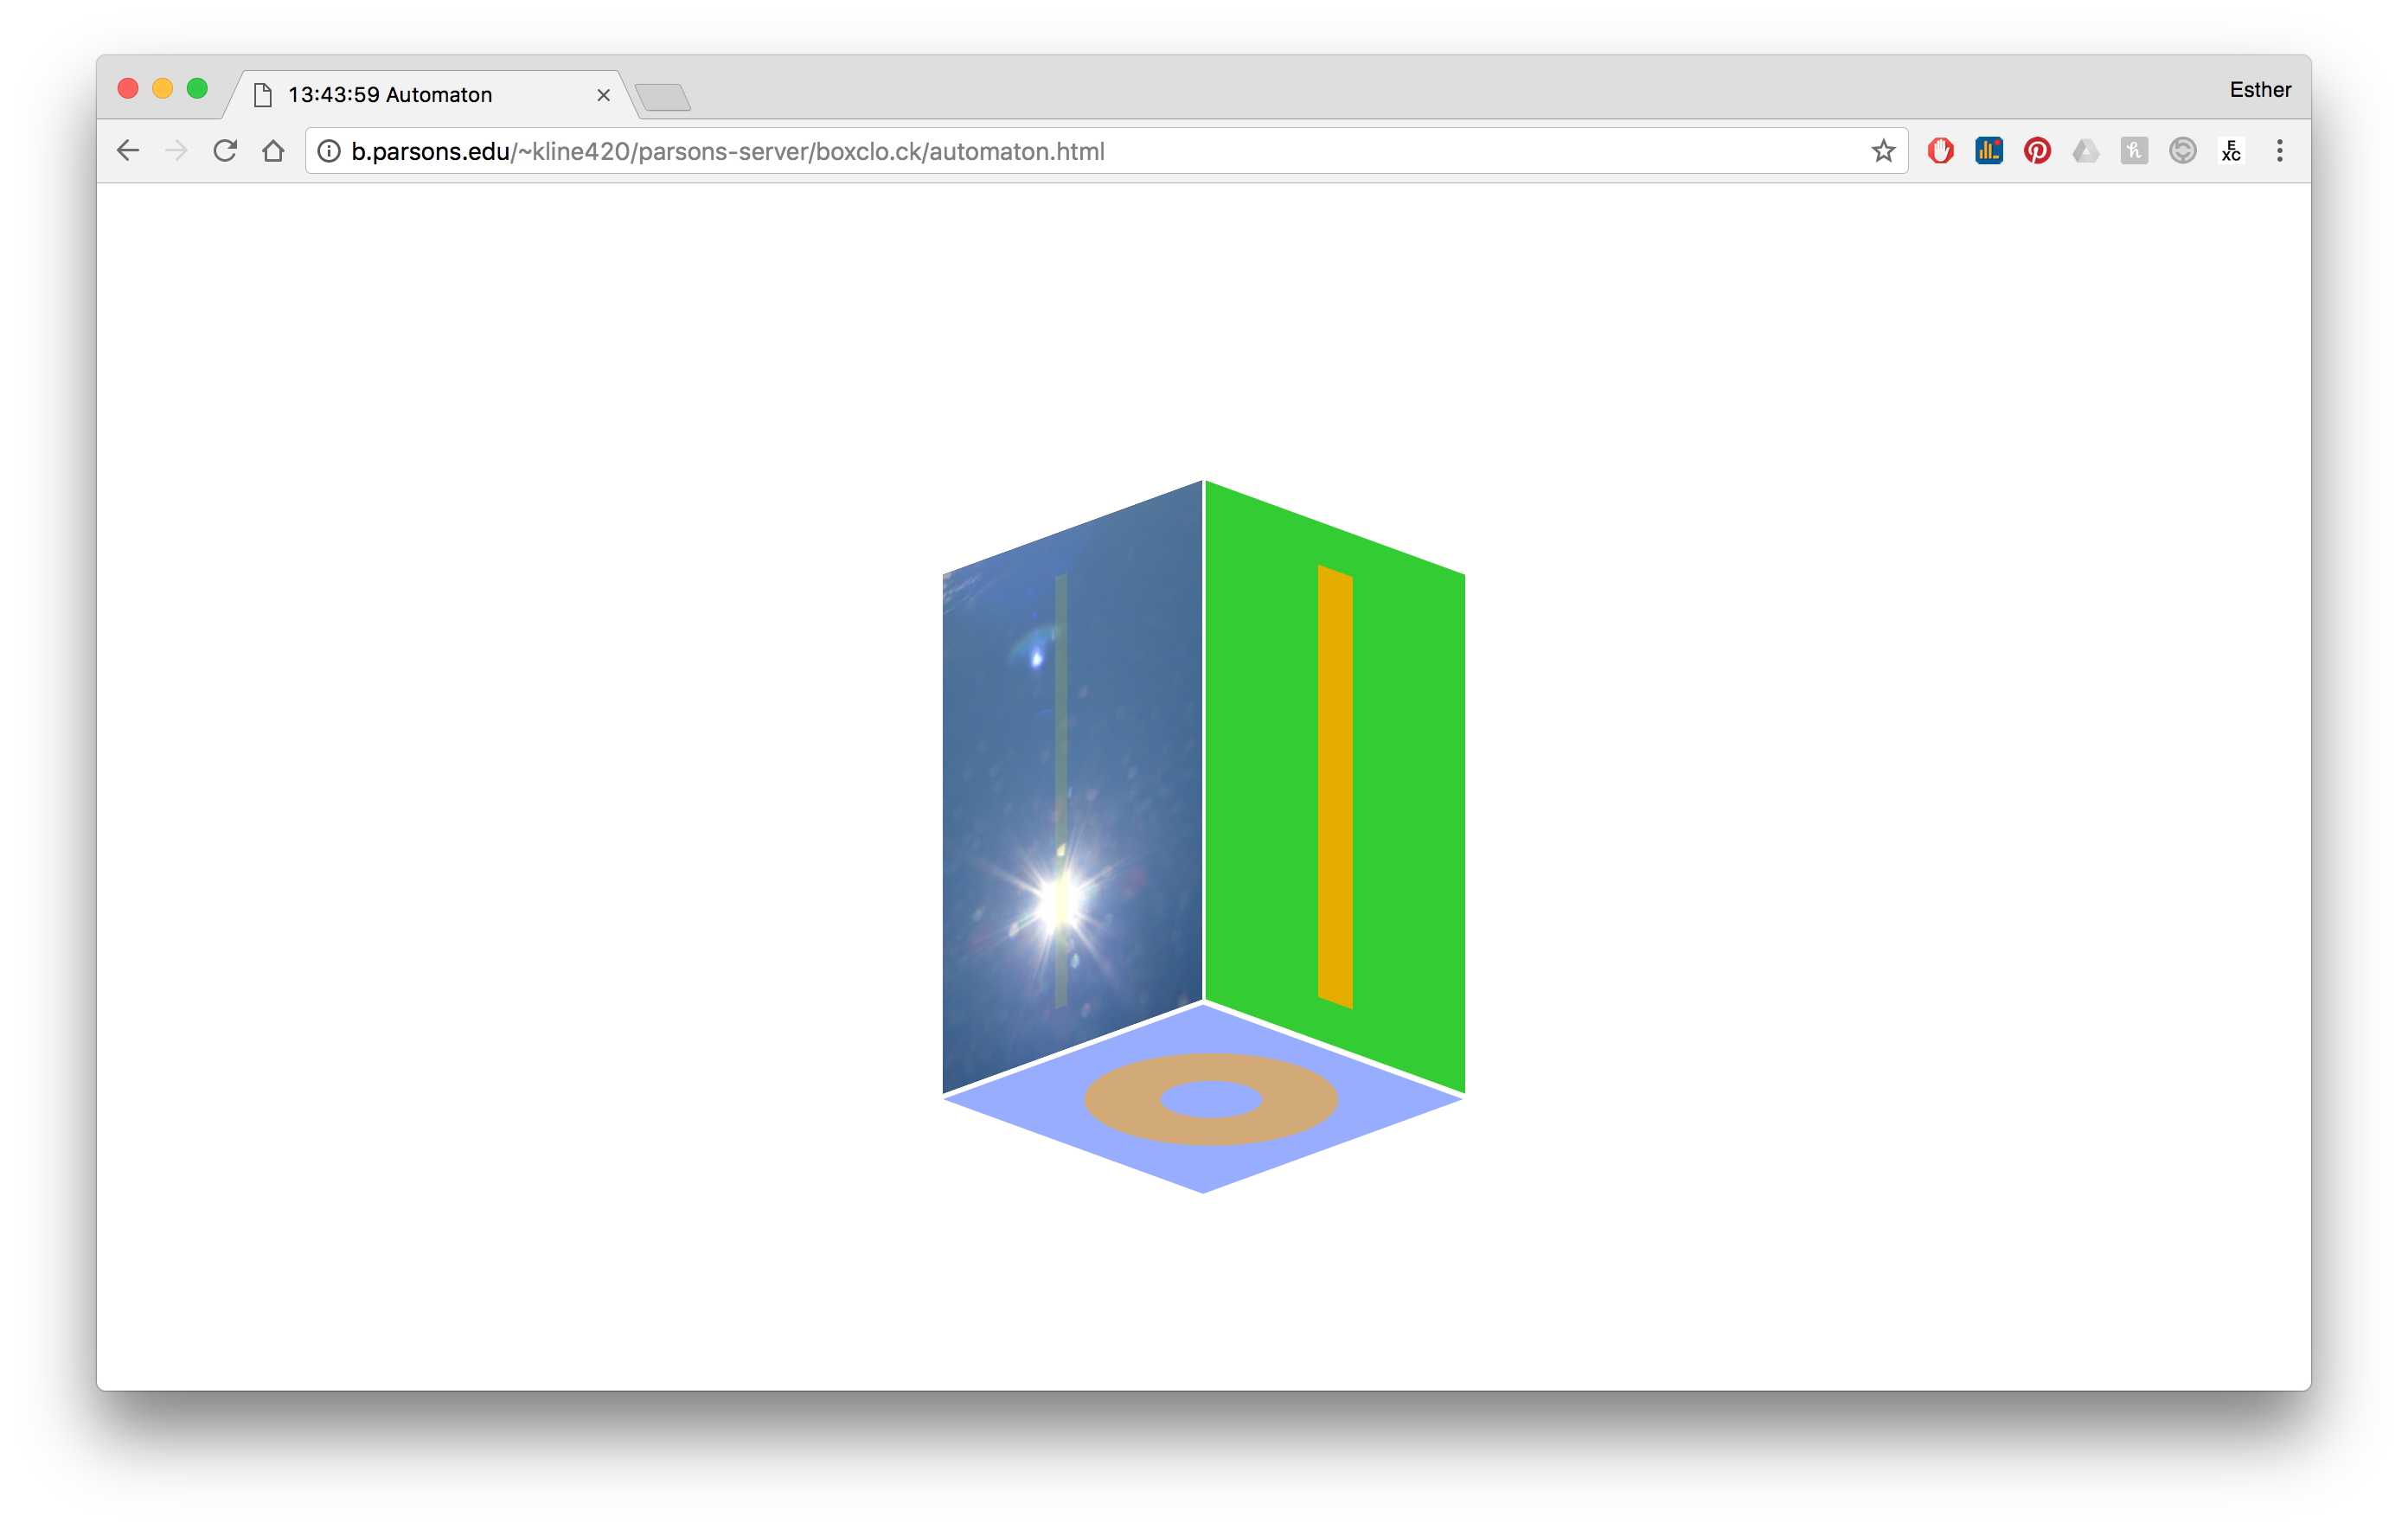Viewport: 2408px width, 1529px height.
Task: Click the Honey extension icon
Action: click(x=2134, y=151)
